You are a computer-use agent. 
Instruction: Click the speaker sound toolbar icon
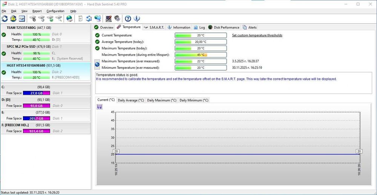point(117,18)
